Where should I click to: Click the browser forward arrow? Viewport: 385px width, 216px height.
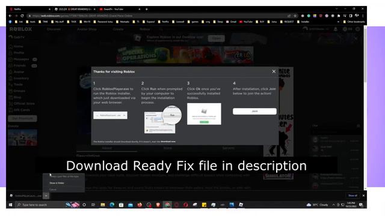[x=16, y=16]
